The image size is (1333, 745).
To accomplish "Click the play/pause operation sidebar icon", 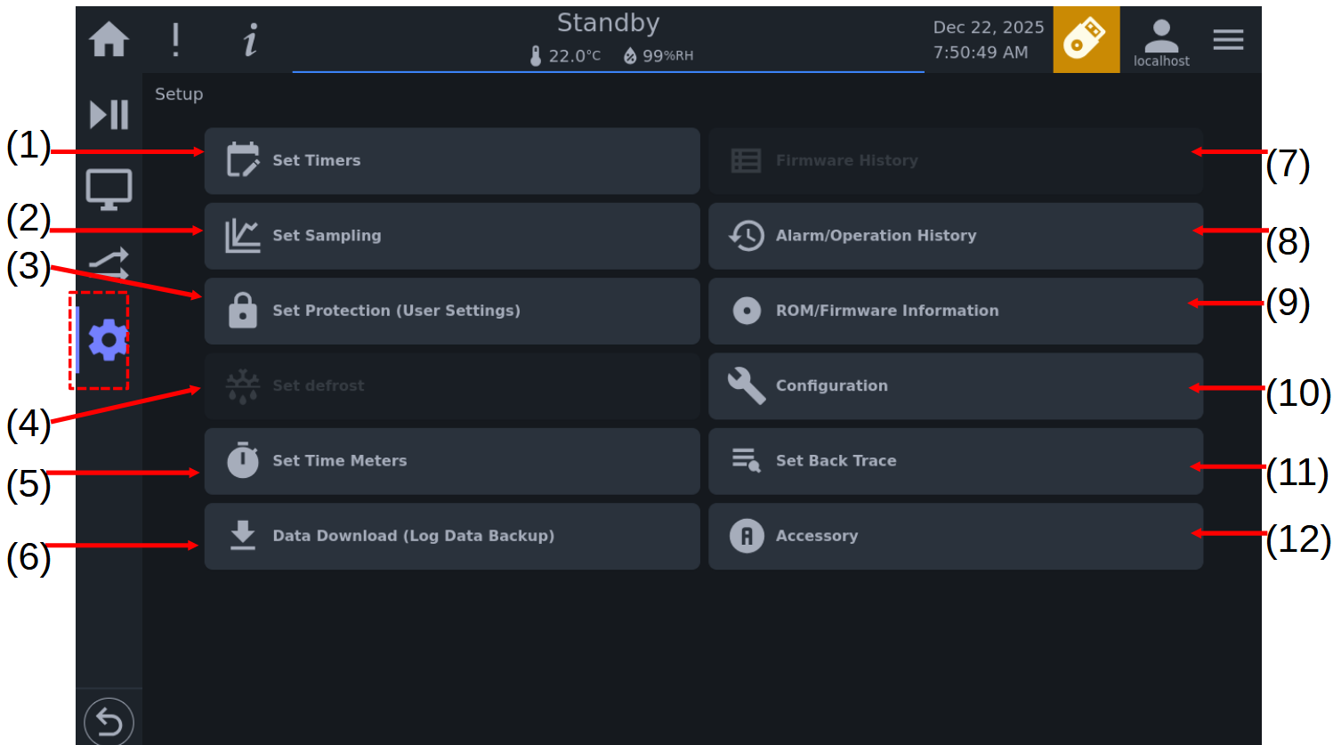I will 109,115.
